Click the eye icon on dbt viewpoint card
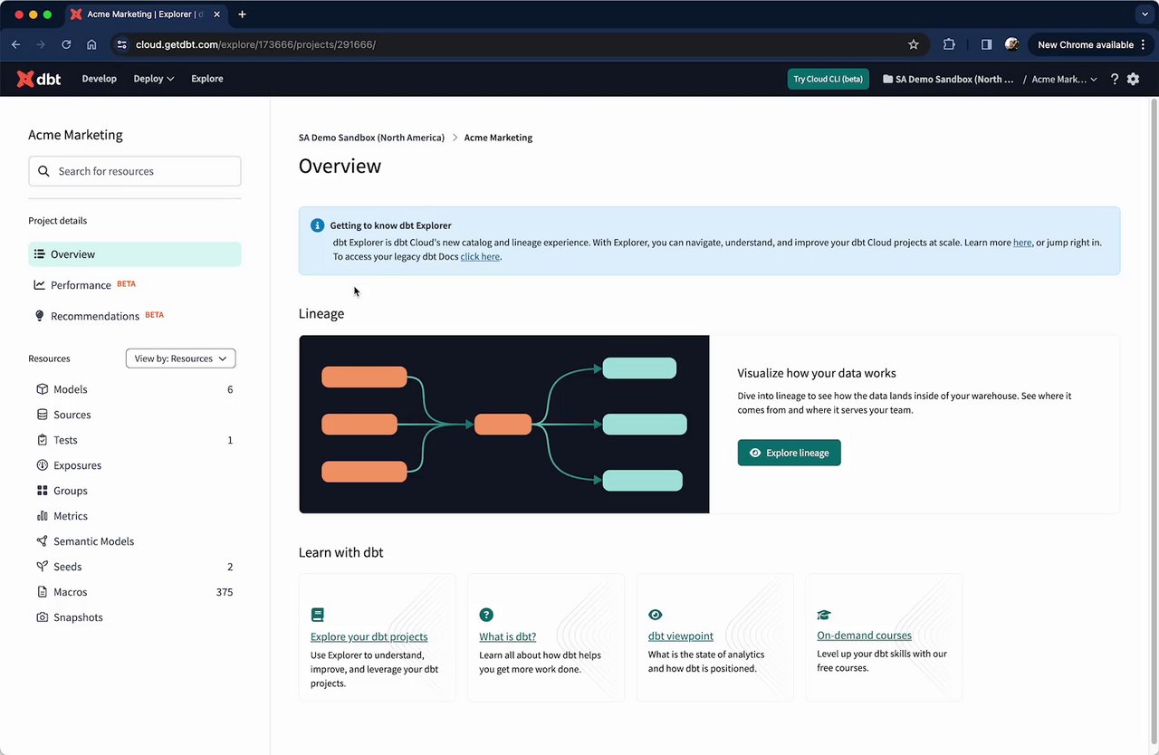This screenshot has width=1159, height=755. coord(656,615)
